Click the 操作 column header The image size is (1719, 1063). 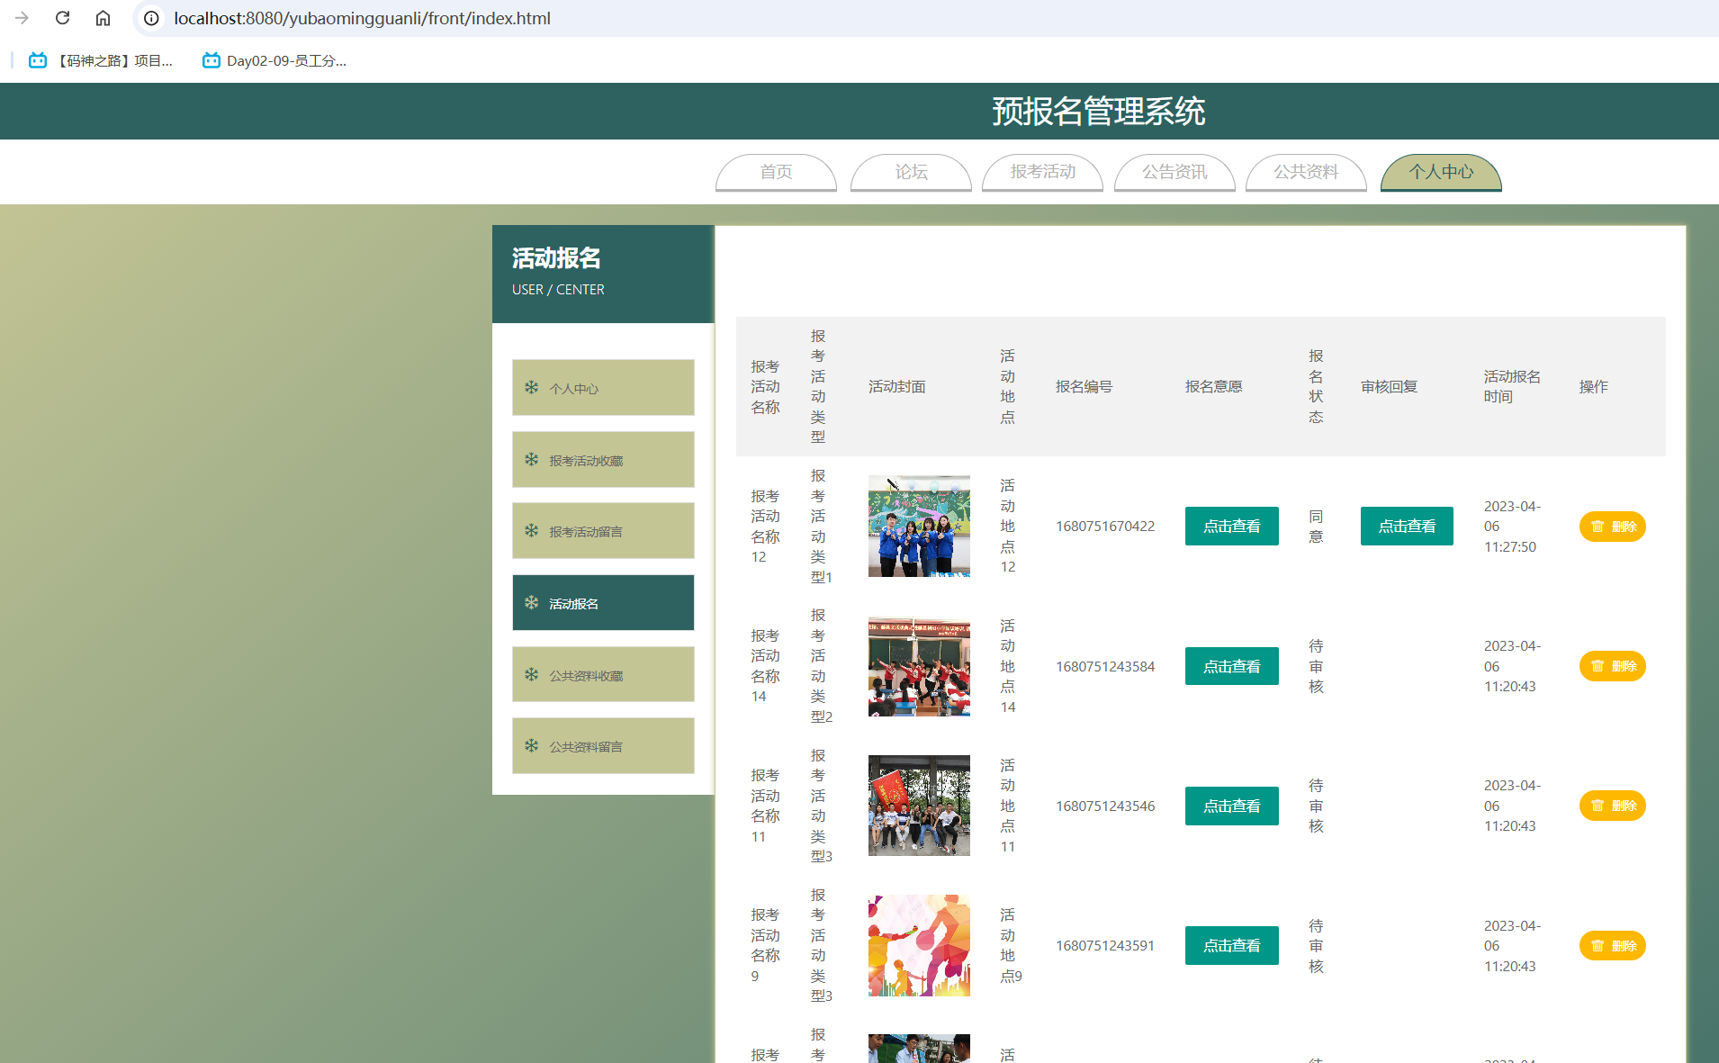point(1593,387)
